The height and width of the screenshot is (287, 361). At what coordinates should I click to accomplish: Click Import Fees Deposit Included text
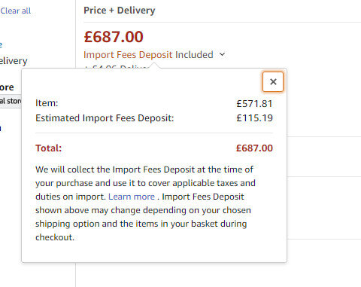[x=148, y=54]
